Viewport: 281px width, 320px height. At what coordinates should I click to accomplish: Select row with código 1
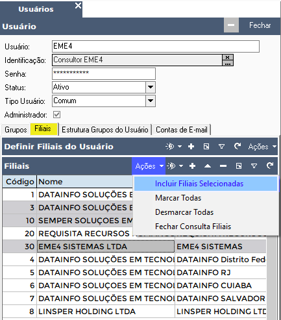(67, 195)
